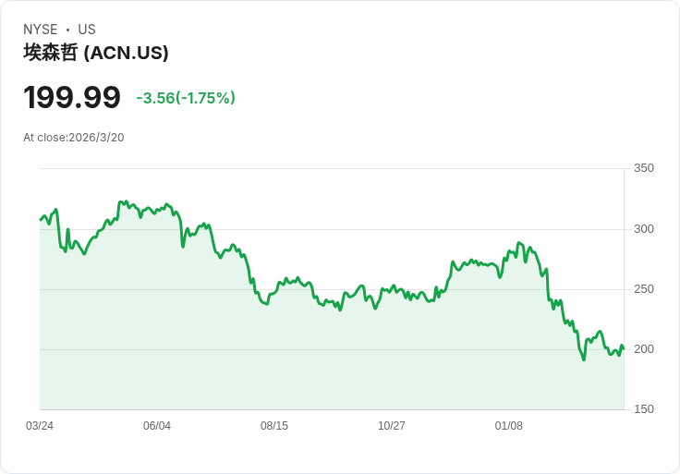Select the 200 price axis label
680x474 pixels.
pyautogui.click(x=644, y=349)
